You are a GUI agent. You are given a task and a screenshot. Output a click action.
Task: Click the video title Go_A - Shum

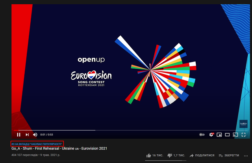[x=59, y=148]
